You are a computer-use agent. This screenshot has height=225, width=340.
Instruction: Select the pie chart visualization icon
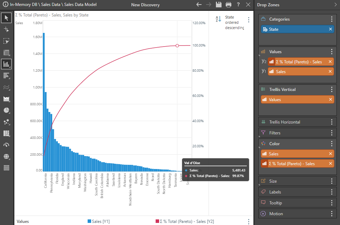6,110
